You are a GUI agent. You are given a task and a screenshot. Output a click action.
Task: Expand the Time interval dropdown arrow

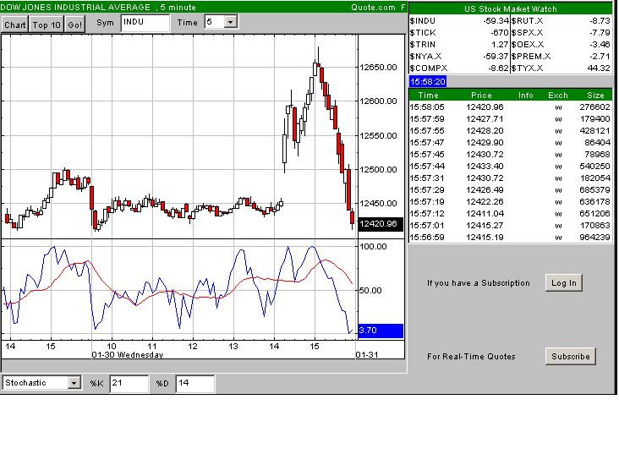click(x=231, y=23)
